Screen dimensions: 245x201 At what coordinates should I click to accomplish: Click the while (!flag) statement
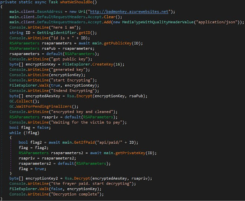(x=24, y=133)
